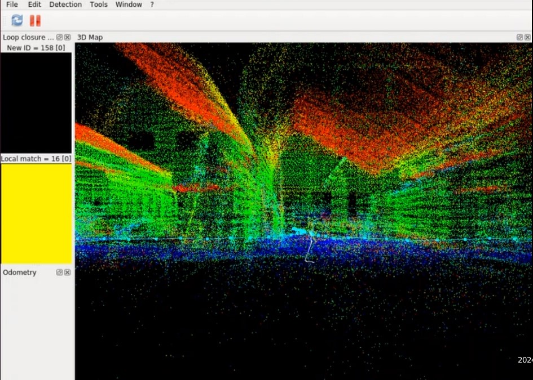Open the Window menu
The height and width of the screenshot is (380, 533).
(x=129, y=5)
